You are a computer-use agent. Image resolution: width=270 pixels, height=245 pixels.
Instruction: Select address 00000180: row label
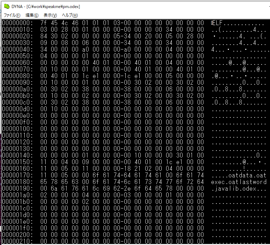click(17, 182)
